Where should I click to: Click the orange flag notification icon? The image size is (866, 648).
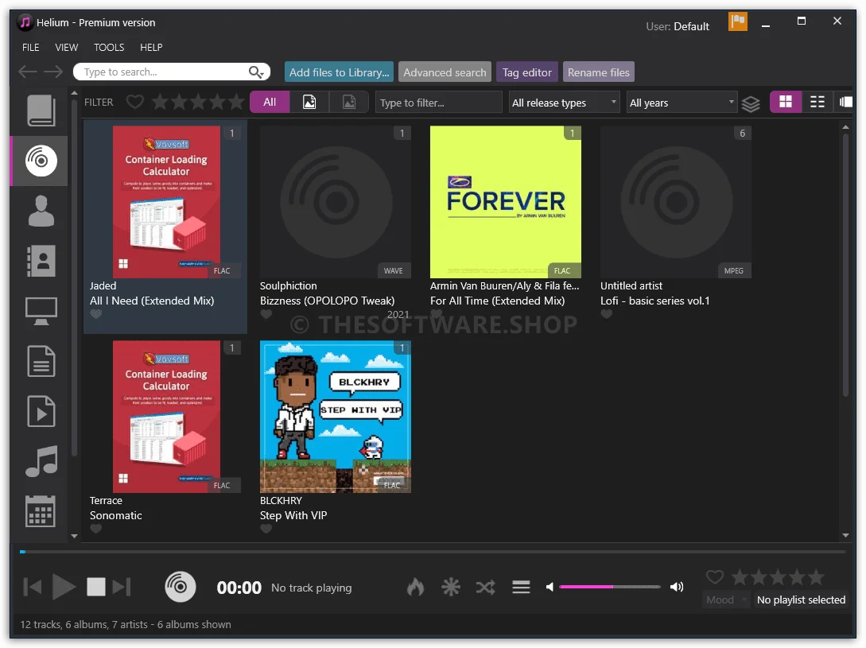(737, 22)
